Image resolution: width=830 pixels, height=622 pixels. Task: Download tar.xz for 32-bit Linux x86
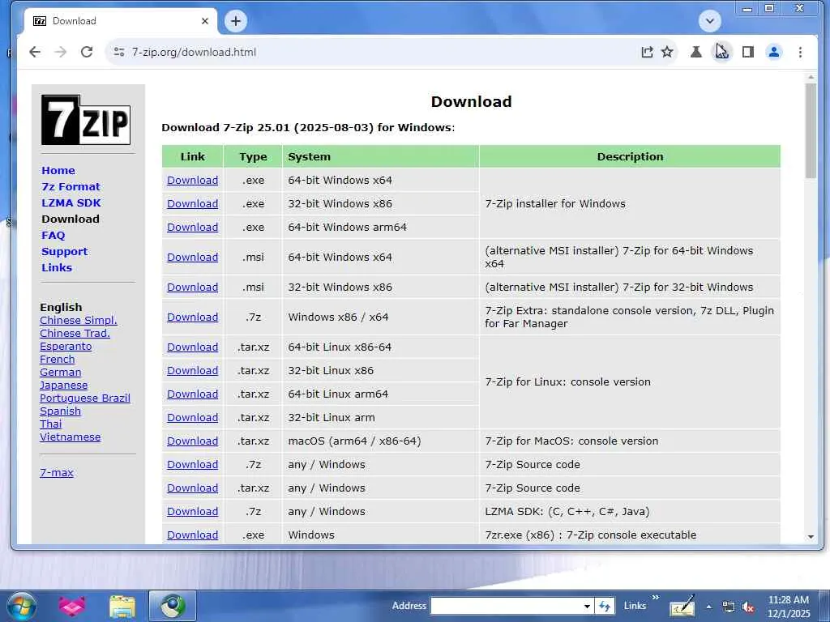click(193, 371)
